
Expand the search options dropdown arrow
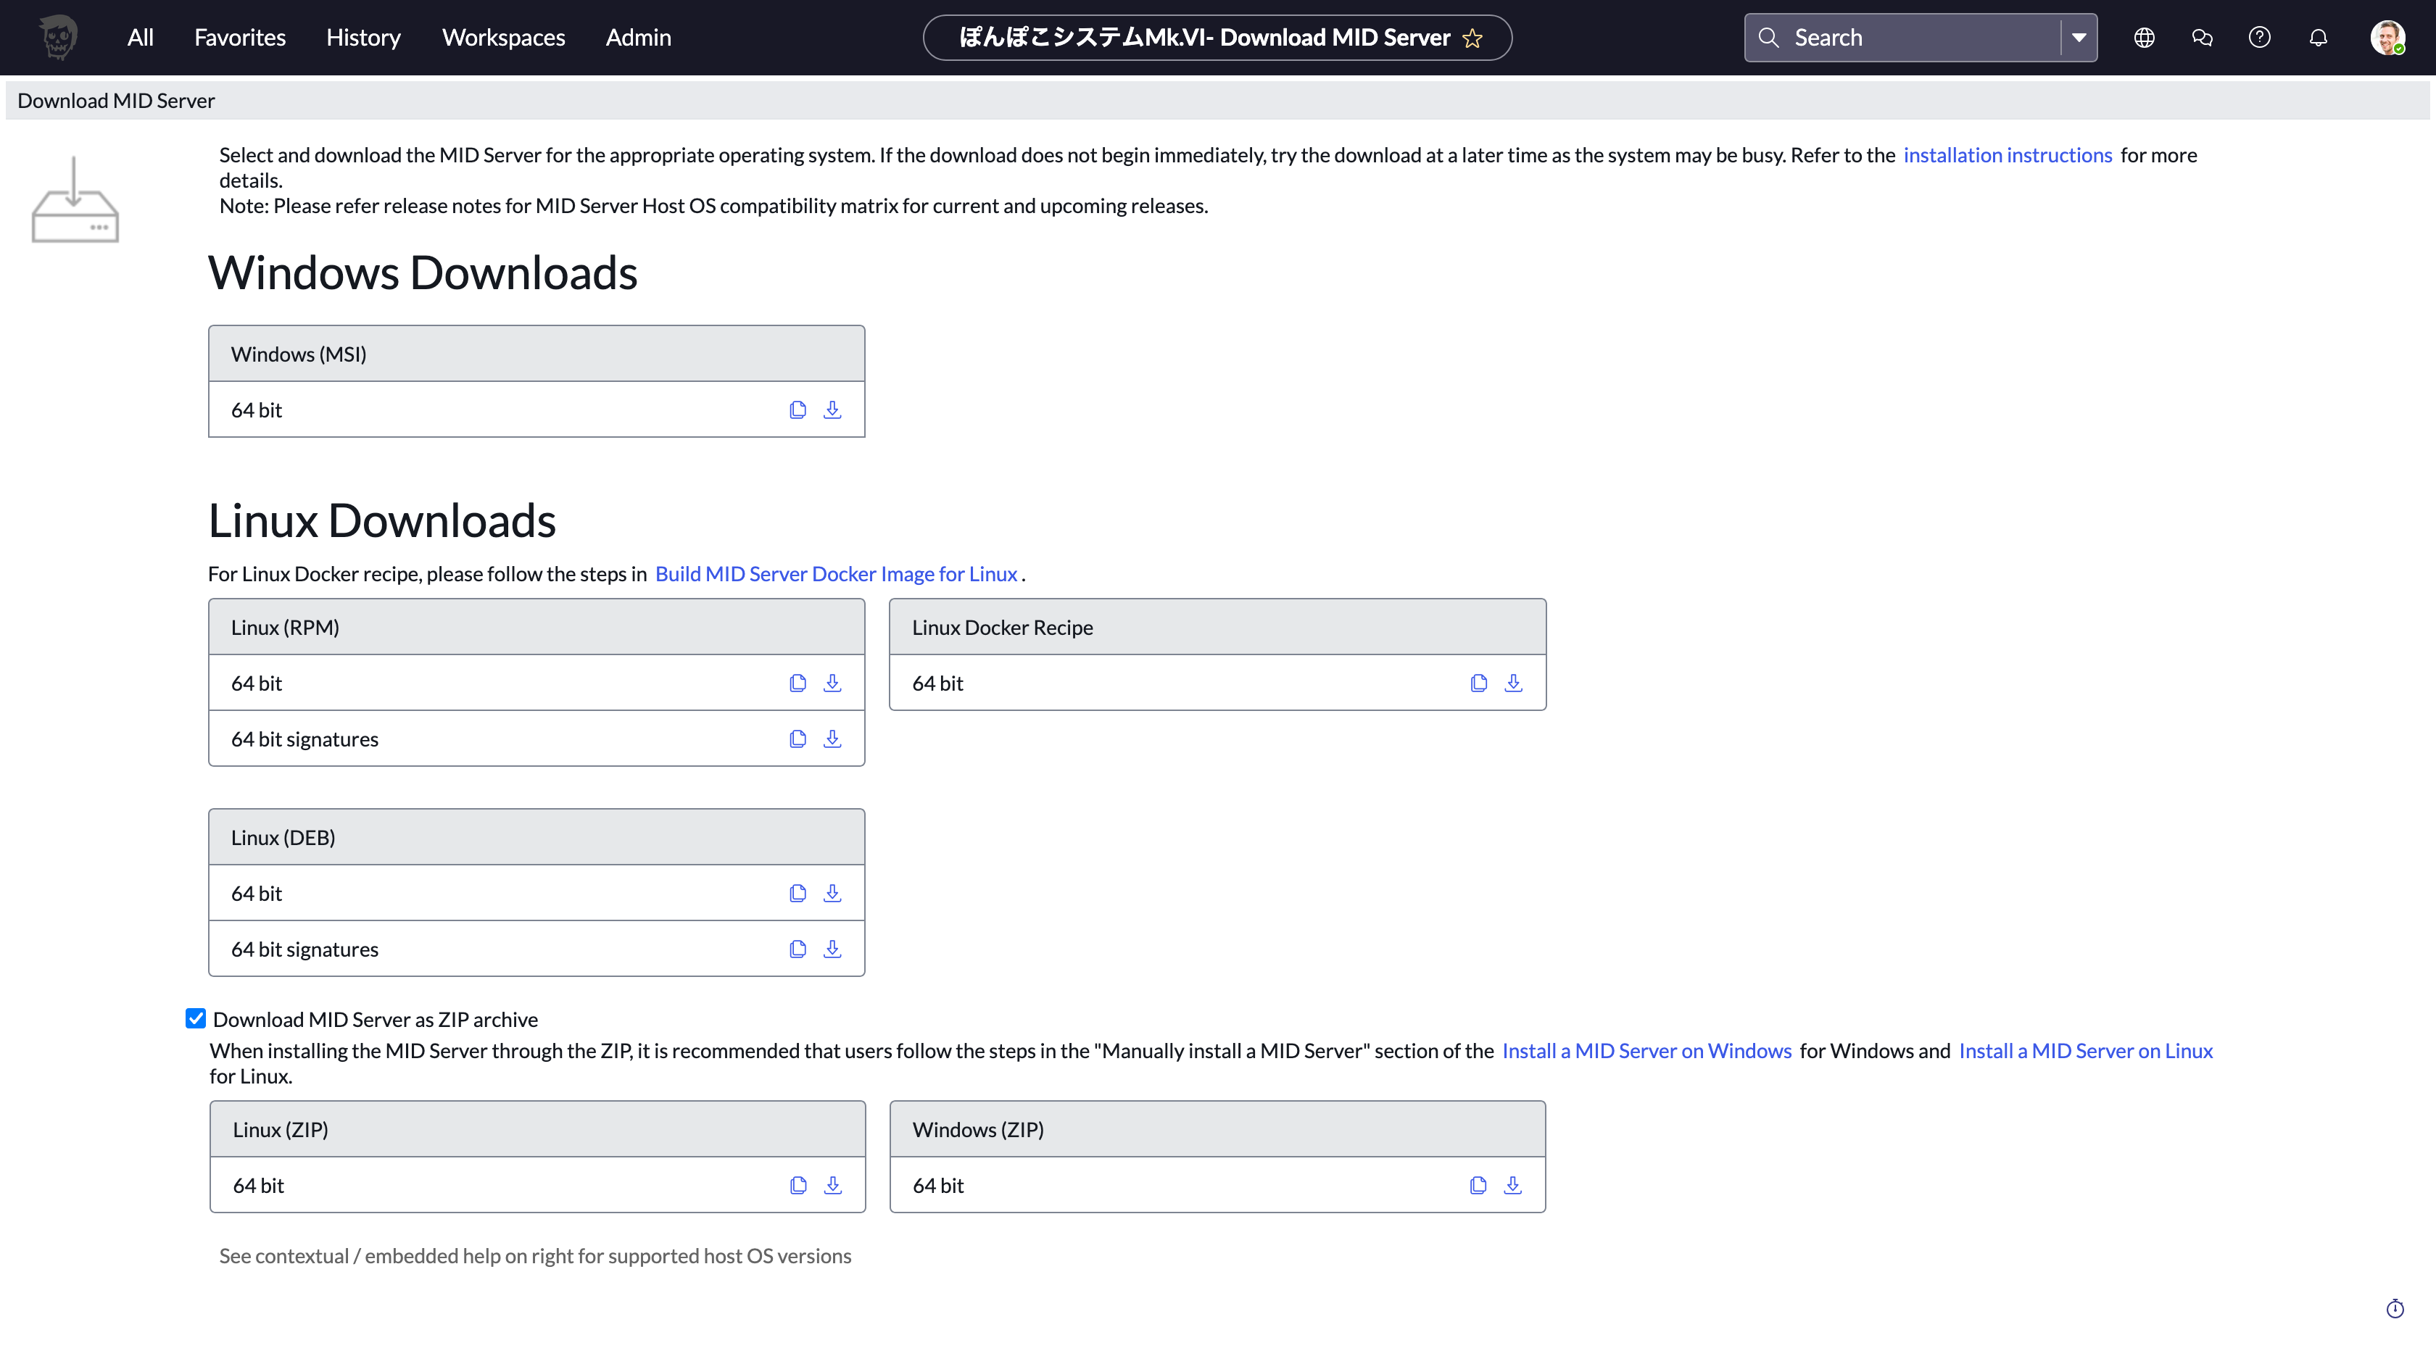coord(2079,38)
